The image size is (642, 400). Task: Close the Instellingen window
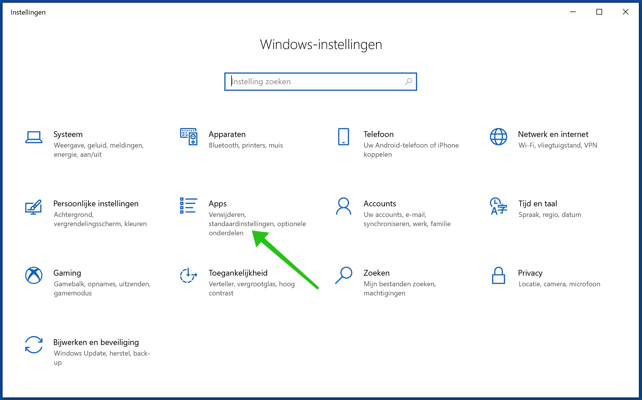coord(626,12)
